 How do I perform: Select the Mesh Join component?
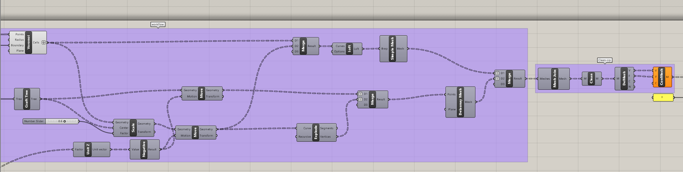coord(554,79)
